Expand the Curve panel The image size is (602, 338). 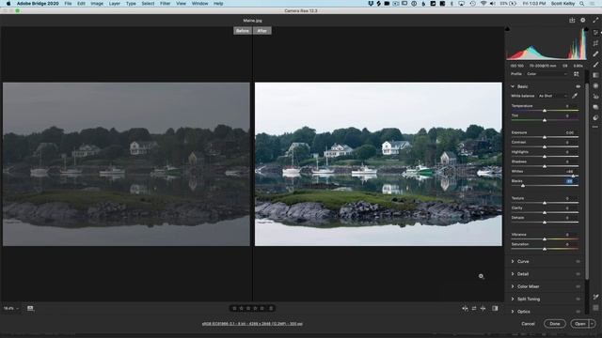[x=513, y=261]
